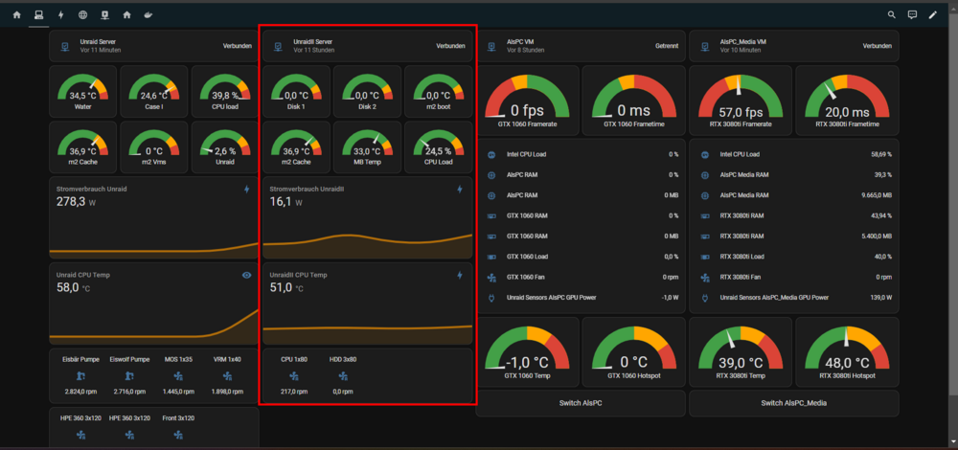This screenshot has width=958, height=450.
Task: Click lightning icon on Stromverbrauch UnraidII card
Action: coord(460,190)
